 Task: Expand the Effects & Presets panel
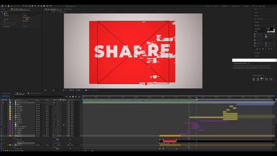259,19
